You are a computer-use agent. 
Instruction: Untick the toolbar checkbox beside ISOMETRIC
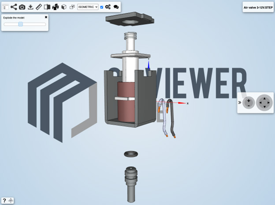pyautogui.click(x=101, y=7)
